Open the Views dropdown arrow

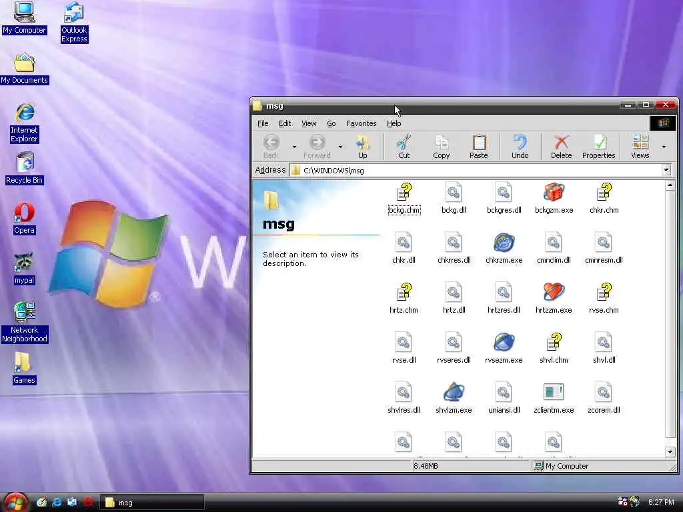tap(664, 147)
